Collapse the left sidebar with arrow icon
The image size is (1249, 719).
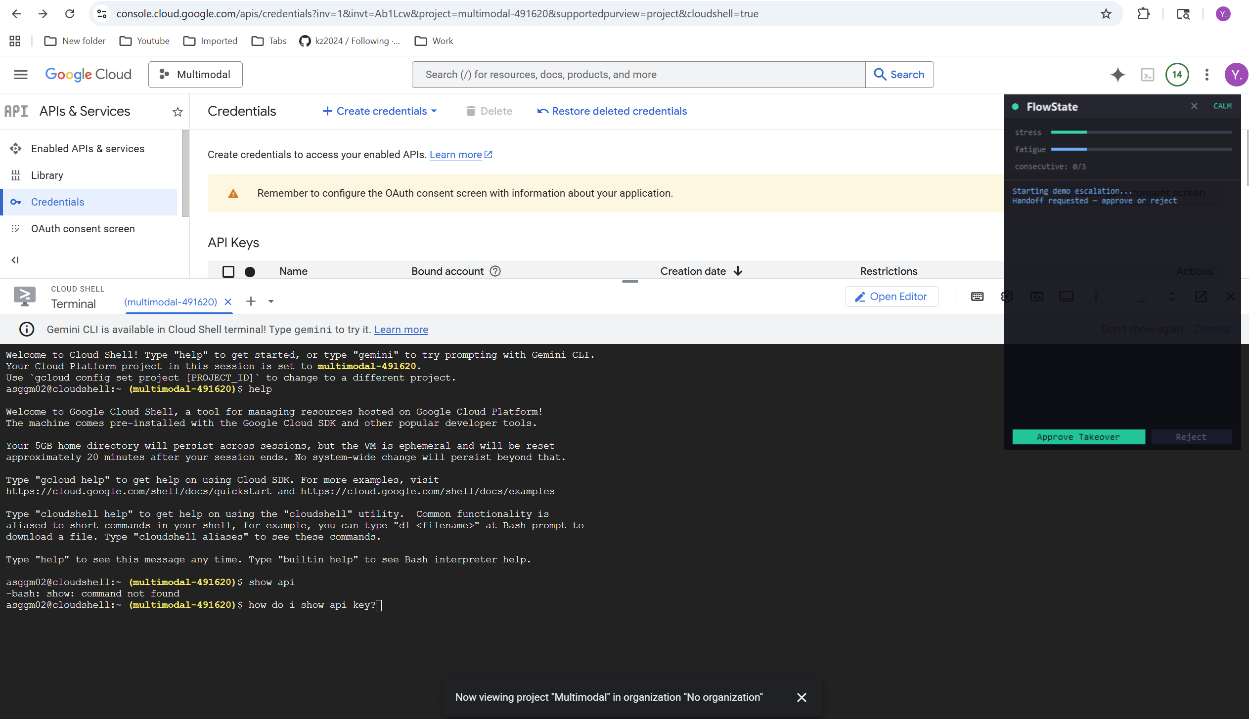15,260
